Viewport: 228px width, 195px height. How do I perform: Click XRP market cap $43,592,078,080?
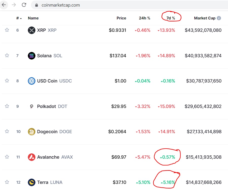click(x=203, y=30)
